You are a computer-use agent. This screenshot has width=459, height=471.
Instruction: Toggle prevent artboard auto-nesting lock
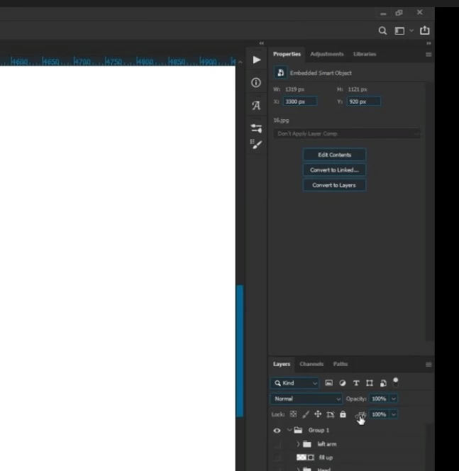[330, 414]
